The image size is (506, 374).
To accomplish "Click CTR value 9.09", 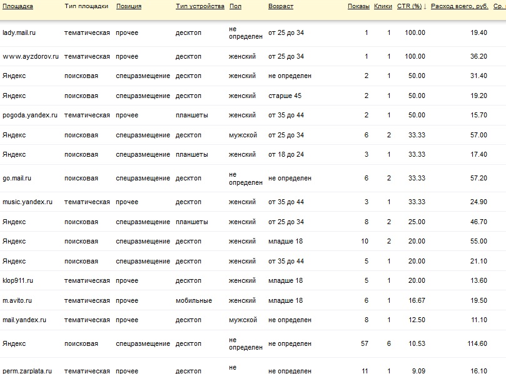I will [418, 371].
